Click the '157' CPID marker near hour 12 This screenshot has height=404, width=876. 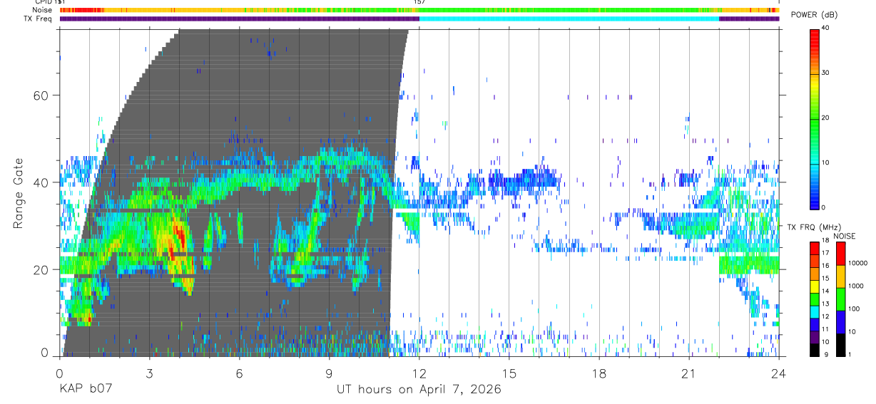tap(419, 2)
